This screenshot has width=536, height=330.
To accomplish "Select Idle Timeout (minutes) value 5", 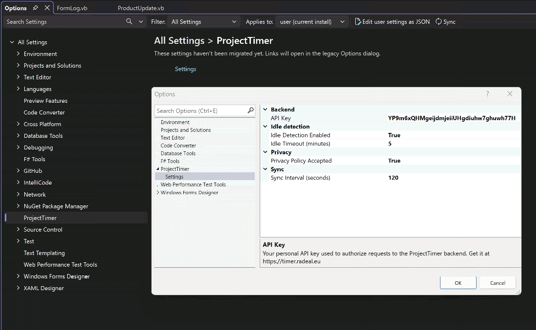I will [454, 144].
